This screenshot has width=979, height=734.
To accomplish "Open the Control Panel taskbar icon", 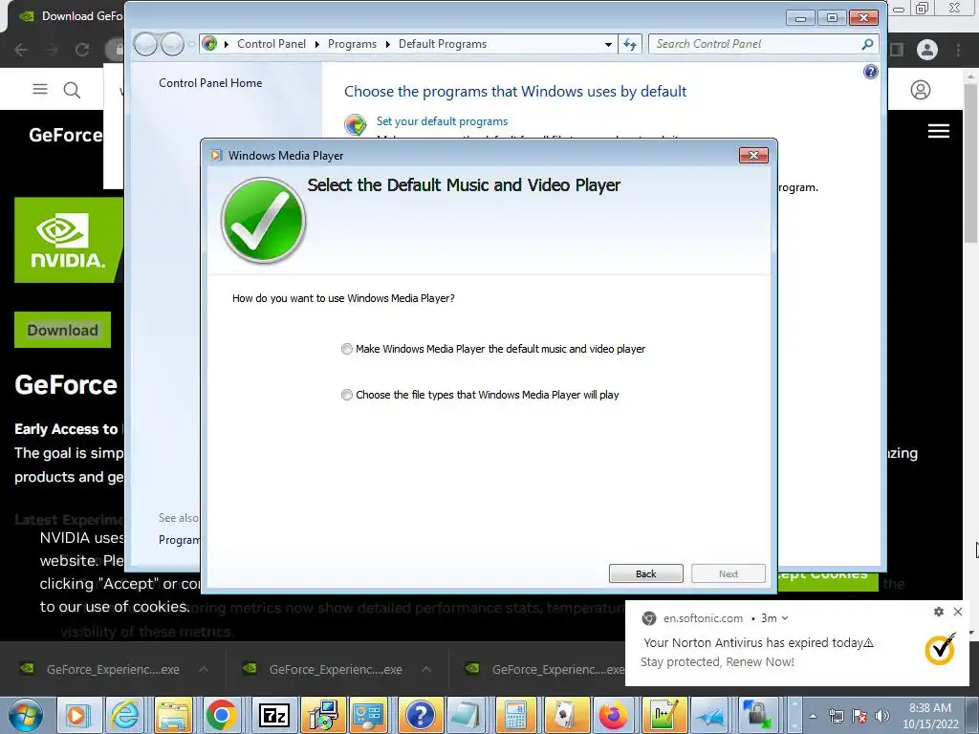I will (368, 715).
